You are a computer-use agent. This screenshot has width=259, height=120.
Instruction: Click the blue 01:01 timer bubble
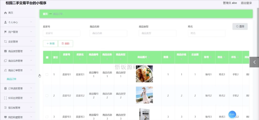tap(232, 114)
